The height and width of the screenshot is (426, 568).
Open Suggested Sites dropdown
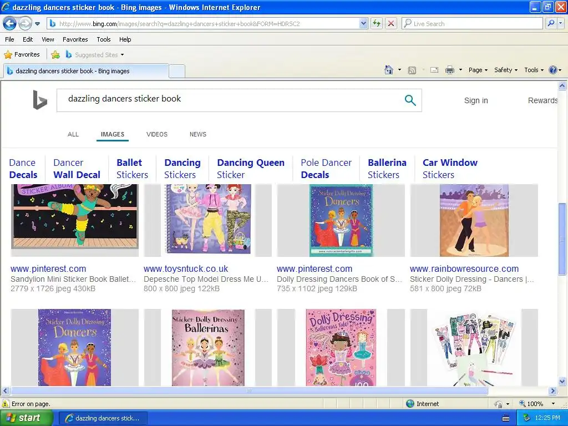[95, 55]
